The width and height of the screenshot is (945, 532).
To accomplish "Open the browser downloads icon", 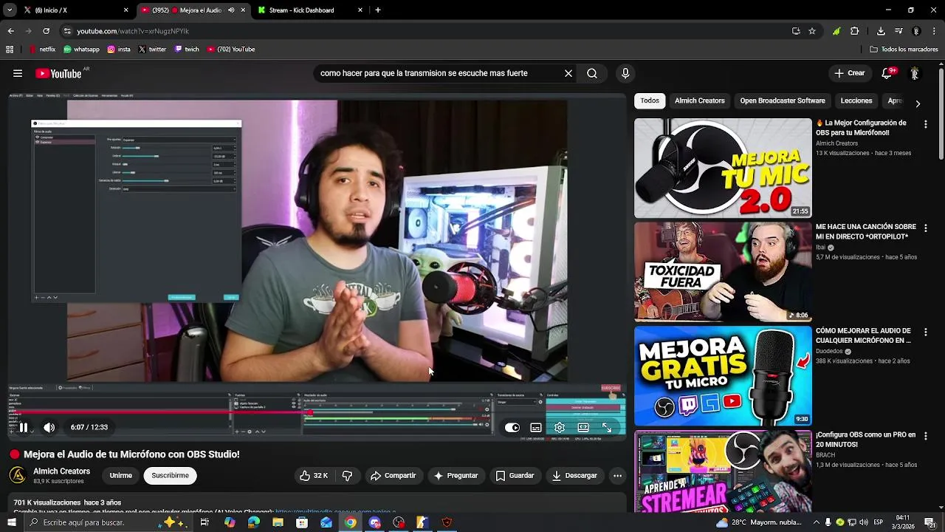I will point(881,31).
